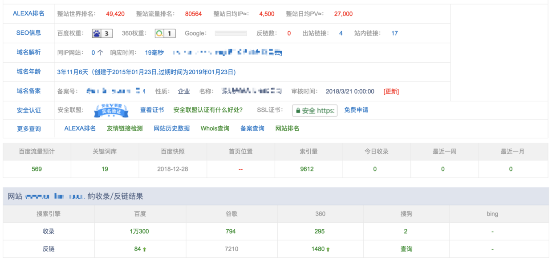The width and height of the screenshot is (552, 260).
Task: Click the 安全联盟 实名验证 blue badge
Action: (x=111, y=110)
